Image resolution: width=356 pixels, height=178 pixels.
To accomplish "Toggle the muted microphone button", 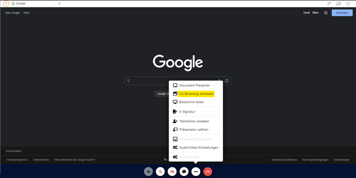I will click(160, 172).
